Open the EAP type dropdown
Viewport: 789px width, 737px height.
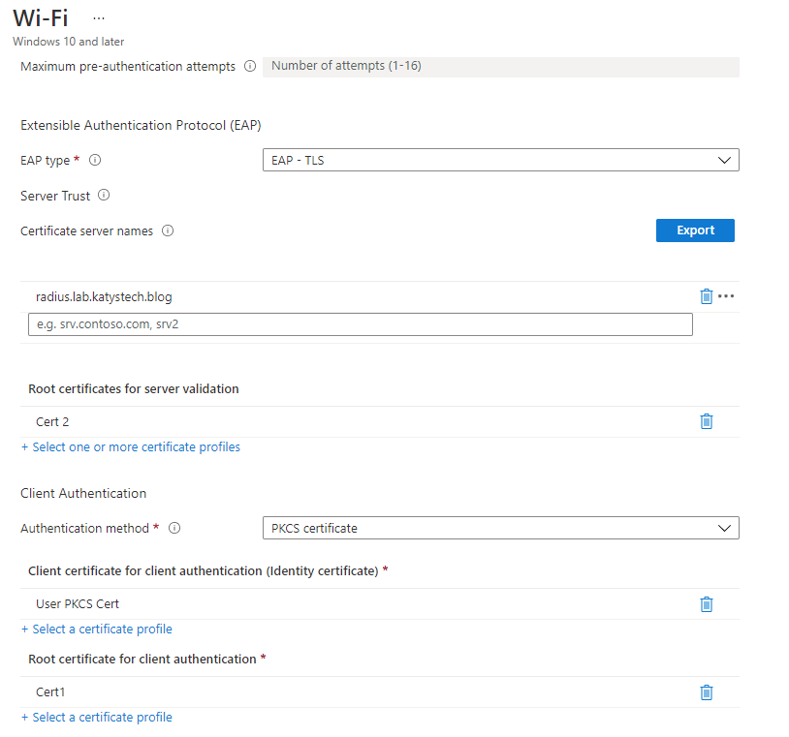click(500, 160)
